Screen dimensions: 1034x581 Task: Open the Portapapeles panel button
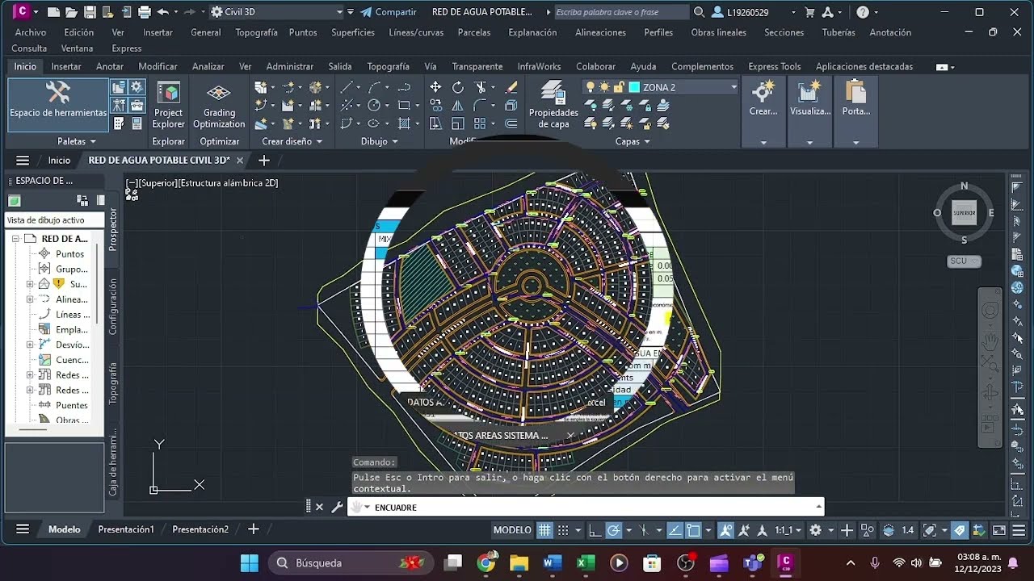click(855, 111)
